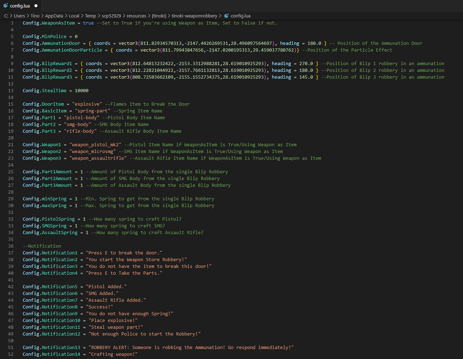Click the Lua file icon in the breadcrumb path
The width and height of the screenshot is (463, 359).
point(226,16)
